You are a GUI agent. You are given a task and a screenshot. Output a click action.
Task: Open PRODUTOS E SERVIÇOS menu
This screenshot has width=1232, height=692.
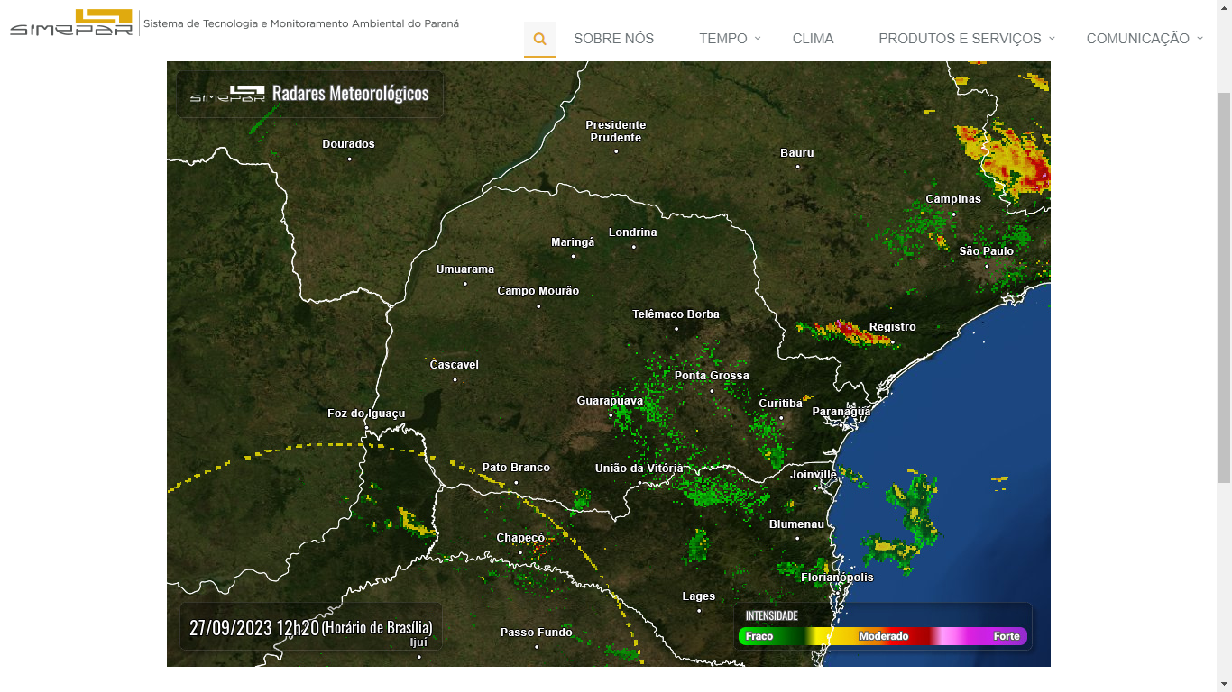(960, 39)
